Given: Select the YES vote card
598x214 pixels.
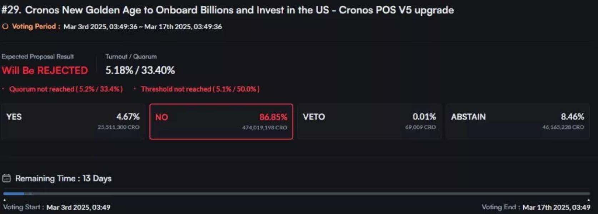Looking at the screenshot, I should pyautogui.click(x=73, y=122).
